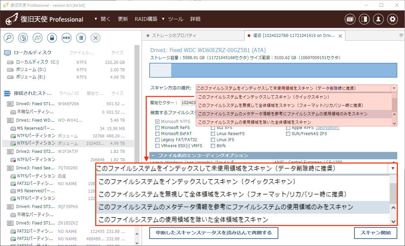Open the 開く dropdown menu

[x=102, y=19]
